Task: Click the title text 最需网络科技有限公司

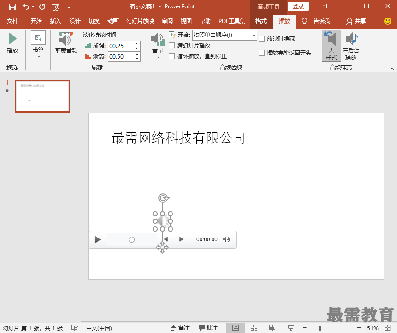Action: coord(178,138)
